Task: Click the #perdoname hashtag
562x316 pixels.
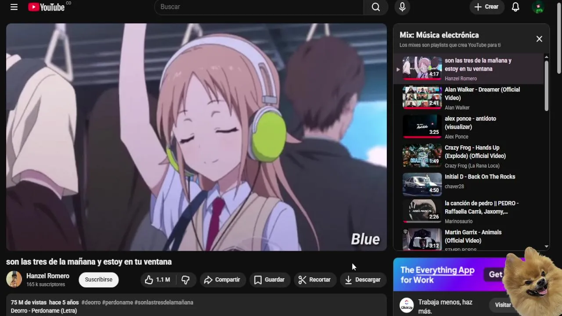Action: pos(117,302)
